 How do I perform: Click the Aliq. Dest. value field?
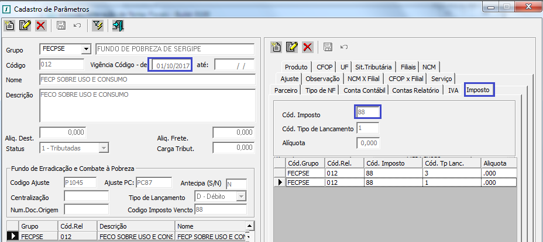pyautogui.click(x=63, y=132)
